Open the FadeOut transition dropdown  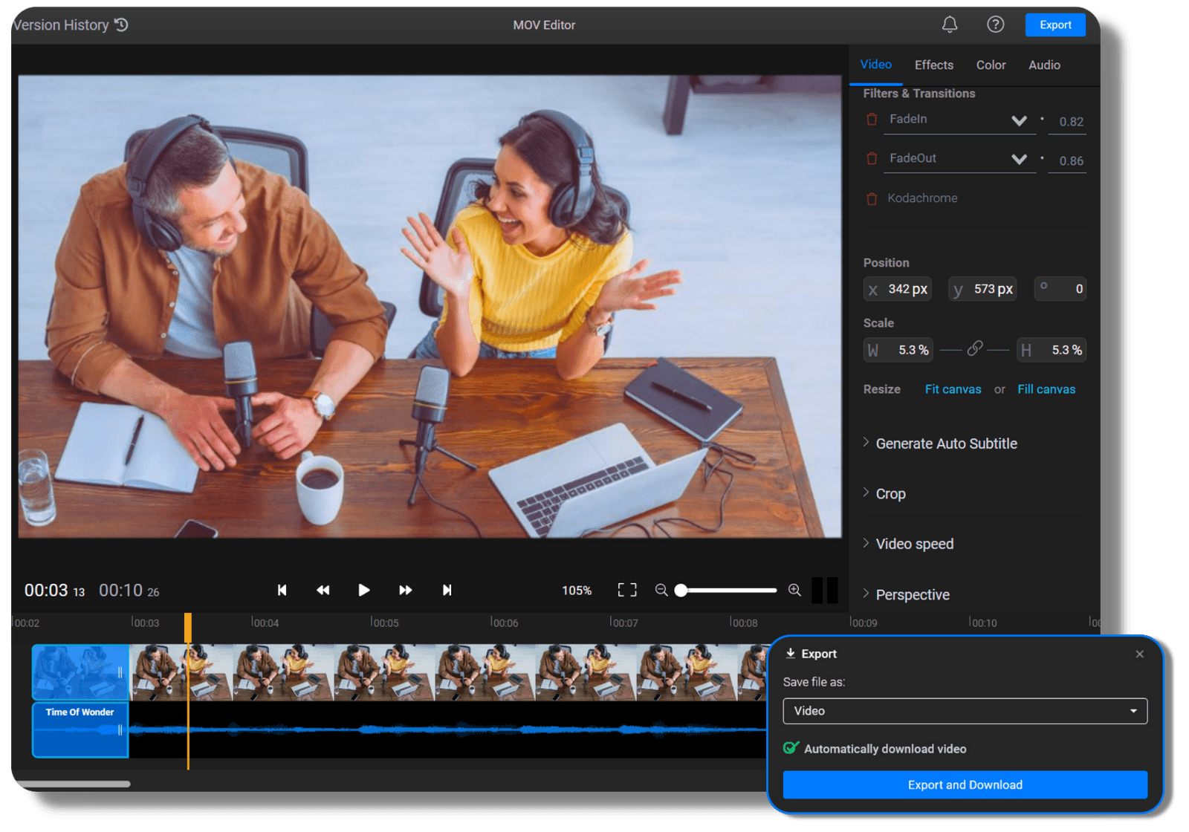1019,158
